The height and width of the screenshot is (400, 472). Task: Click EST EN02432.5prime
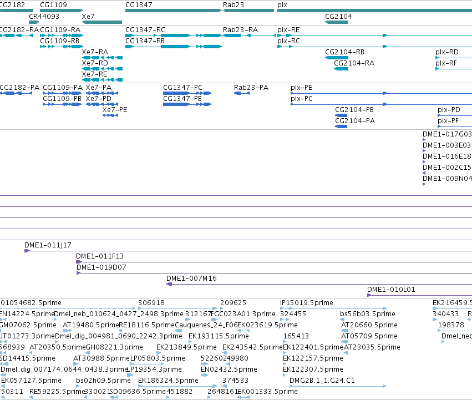coord(205,375)
